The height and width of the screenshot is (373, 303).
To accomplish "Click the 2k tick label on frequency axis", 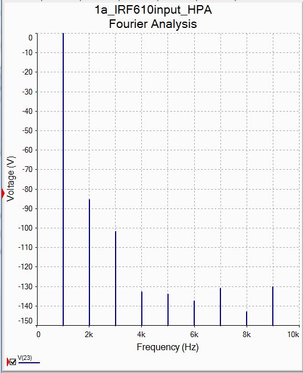I will [89, 334].
